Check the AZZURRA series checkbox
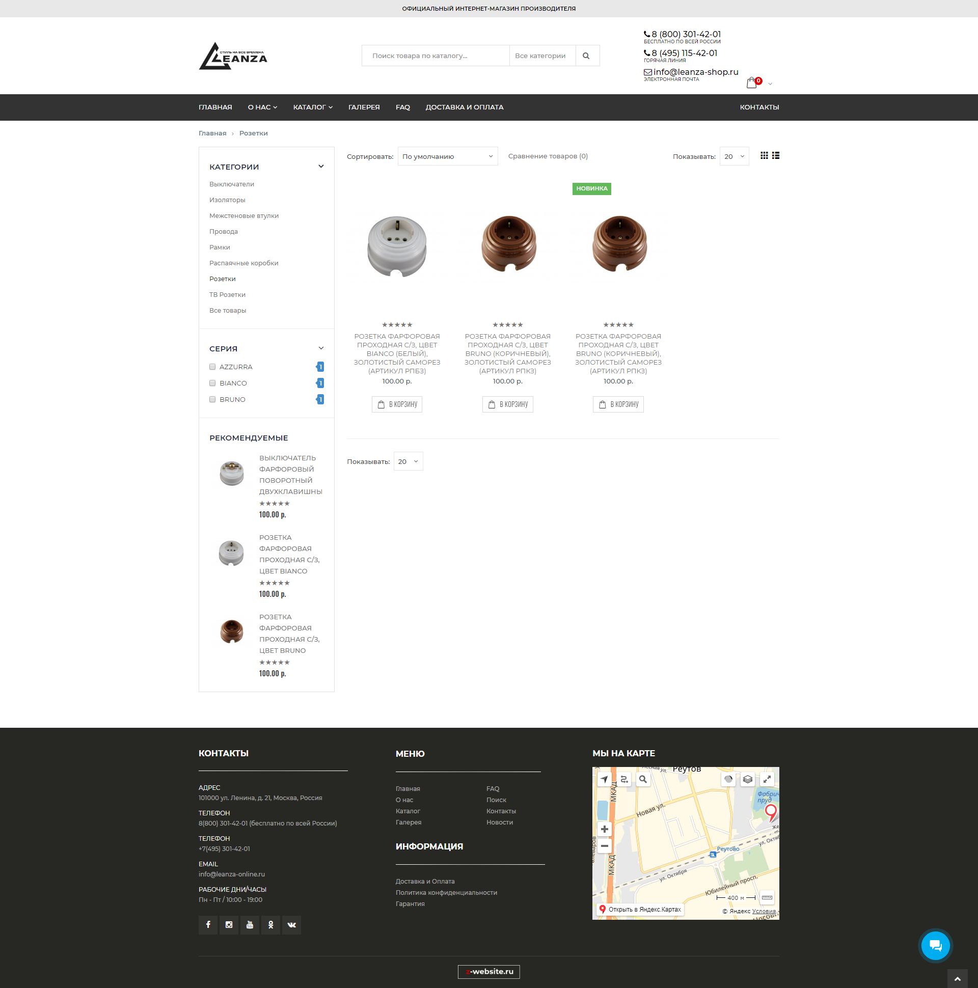978x988 pixels. (x=212, y=367)
